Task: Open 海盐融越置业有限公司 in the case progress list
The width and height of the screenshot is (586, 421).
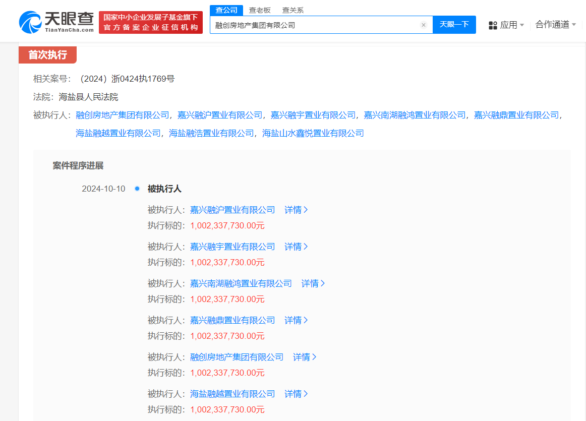Action: (232, 394)
